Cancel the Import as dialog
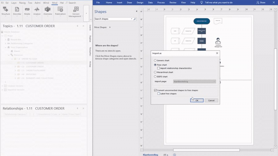 211,101
